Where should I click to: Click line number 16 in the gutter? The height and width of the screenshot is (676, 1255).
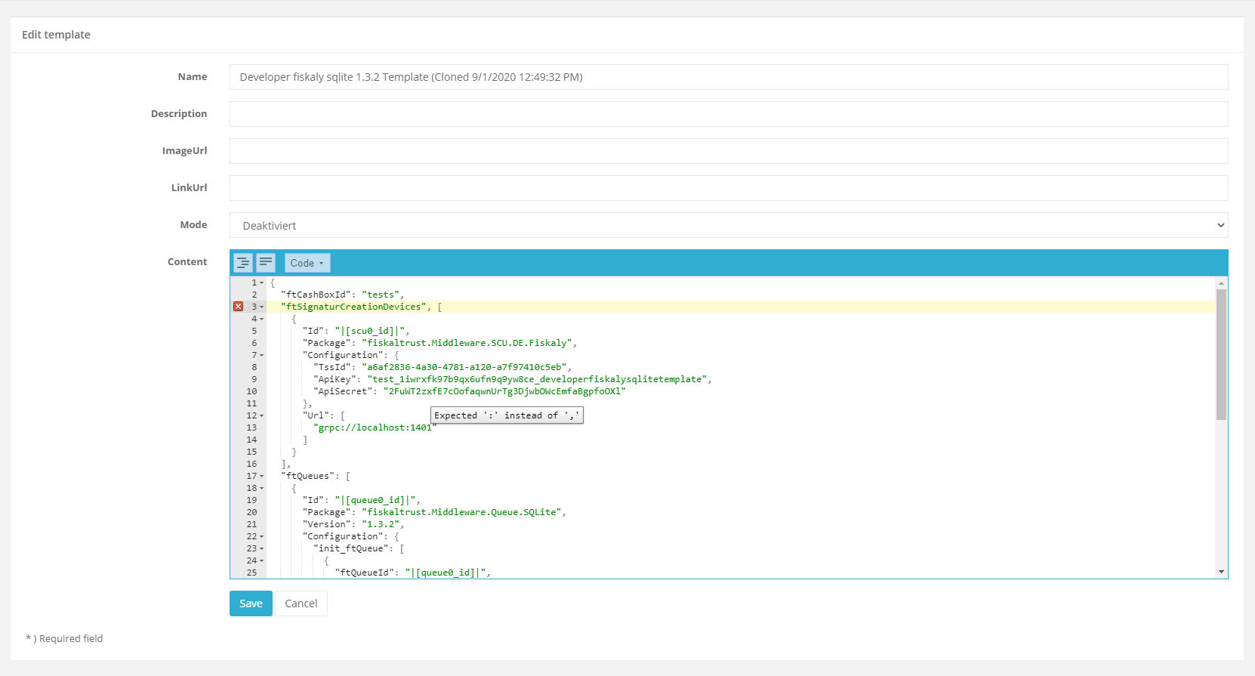click(251, 464)
